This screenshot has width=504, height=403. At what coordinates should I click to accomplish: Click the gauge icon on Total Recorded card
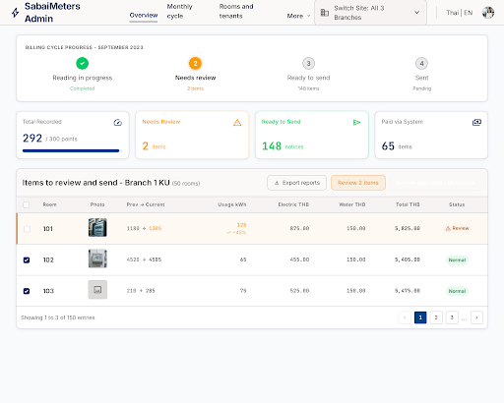[118, 122]
